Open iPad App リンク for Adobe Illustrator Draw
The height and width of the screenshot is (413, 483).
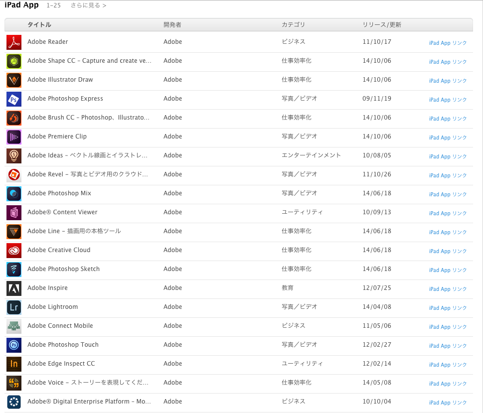(x=448, y=81)
